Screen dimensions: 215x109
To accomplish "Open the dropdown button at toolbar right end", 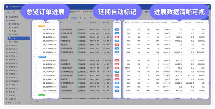I will coord(208,18).
